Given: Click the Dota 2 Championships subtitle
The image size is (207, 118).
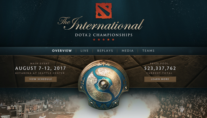Looking at the screenshot, I should coord(104,35).
